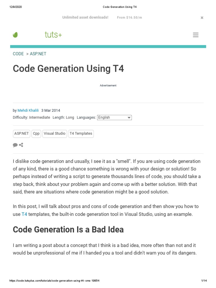Open the tuts+ homepage logo
The width and height of the screenshot is (216, 288).
coord(53,35)
